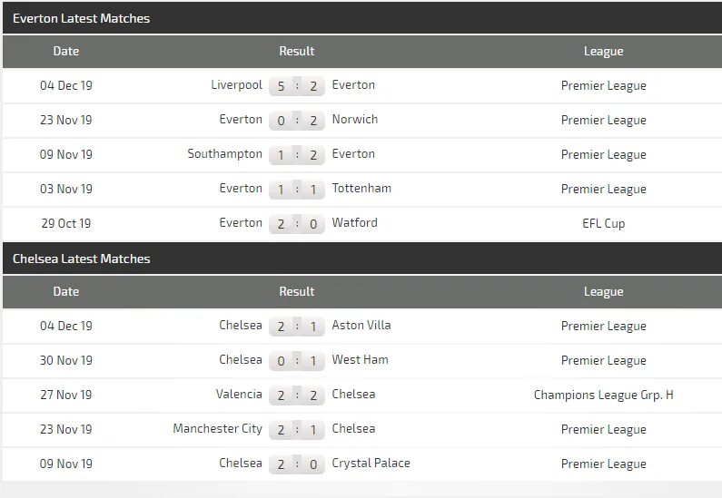Click the 5 : 2 score for Liverpool vs Everton
Image resolution: width=722 pixels, height=498 pixels.
297,86
